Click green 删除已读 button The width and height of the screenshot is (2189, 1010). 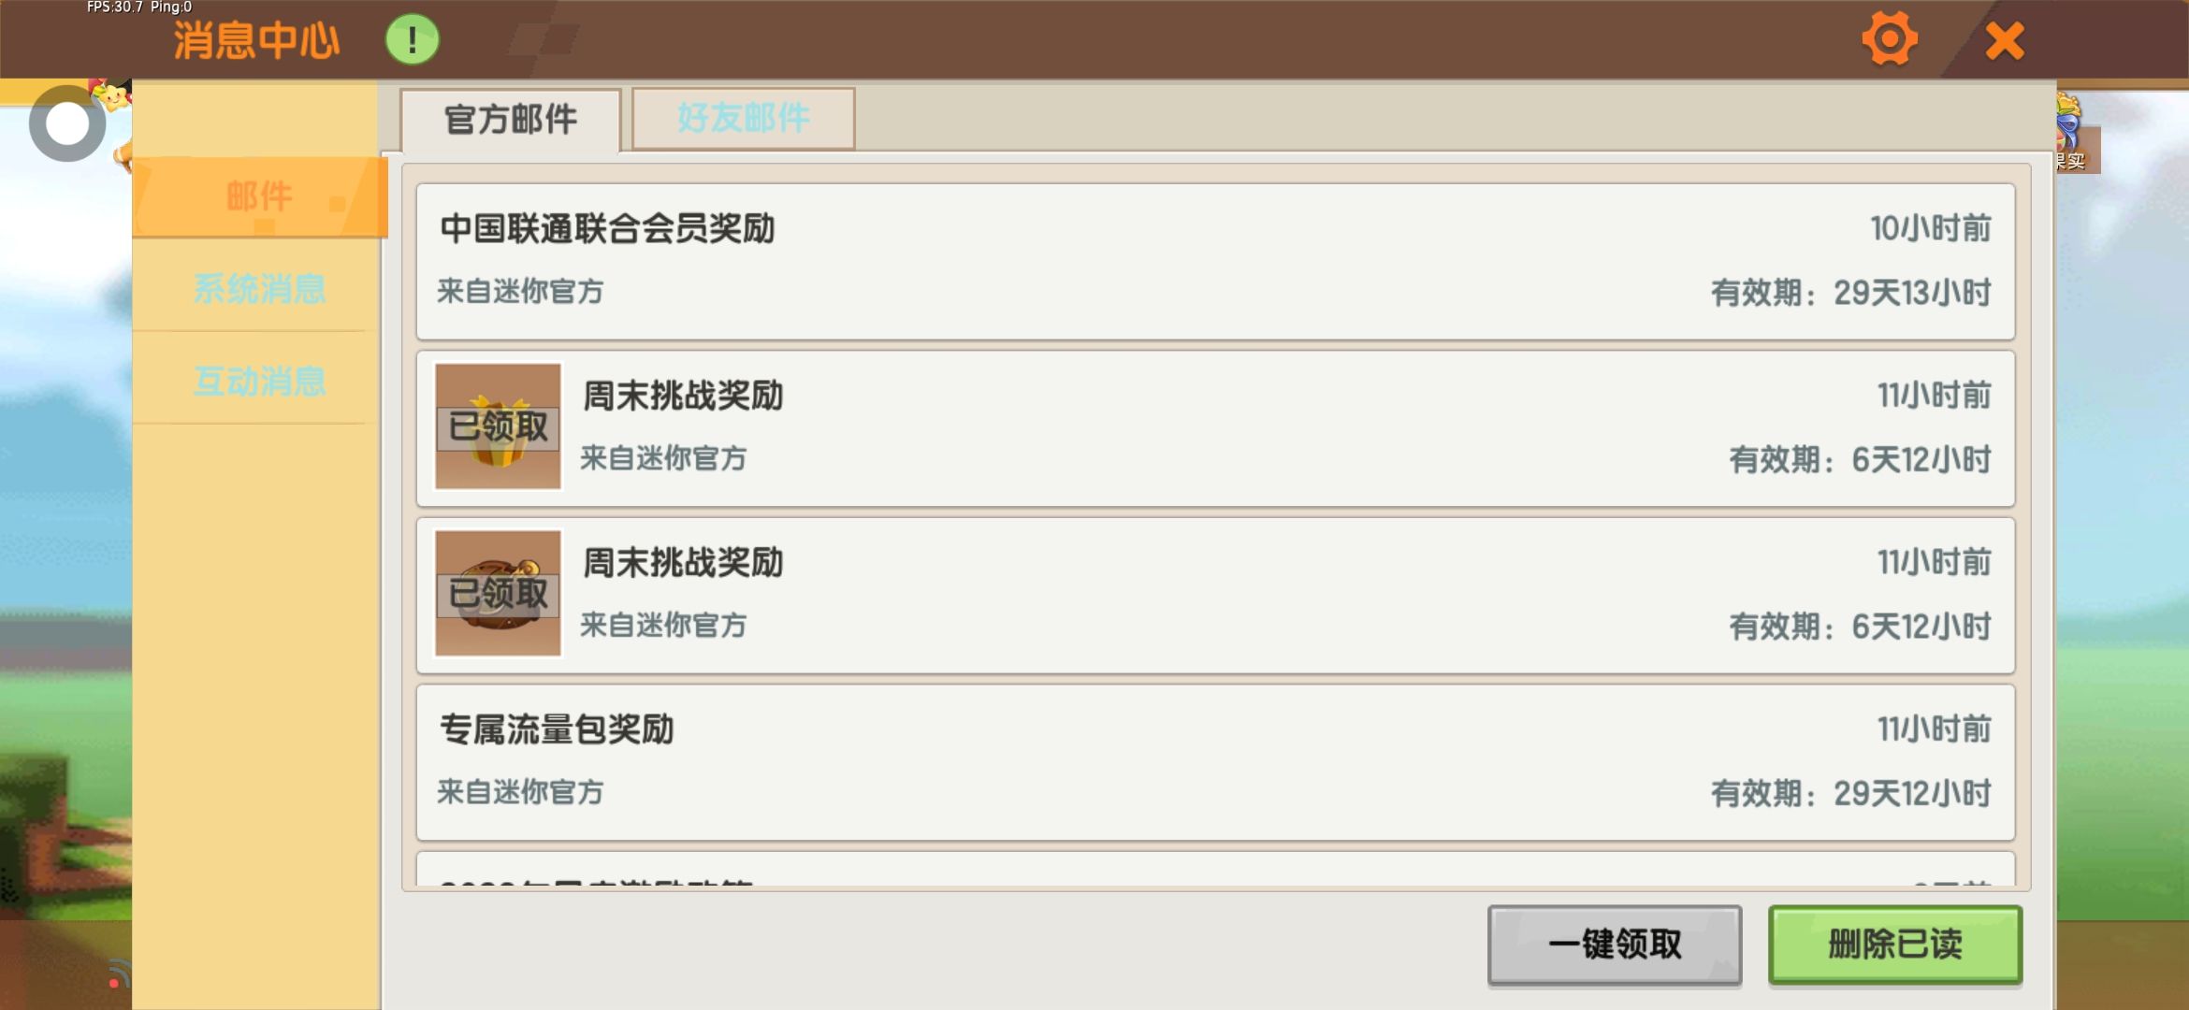[1895, 945]
